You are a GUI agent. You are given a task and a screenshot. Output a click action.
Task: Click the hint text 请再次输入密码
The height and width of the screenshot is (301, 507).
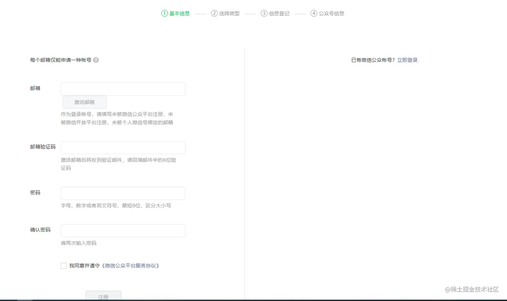[78, 243]
